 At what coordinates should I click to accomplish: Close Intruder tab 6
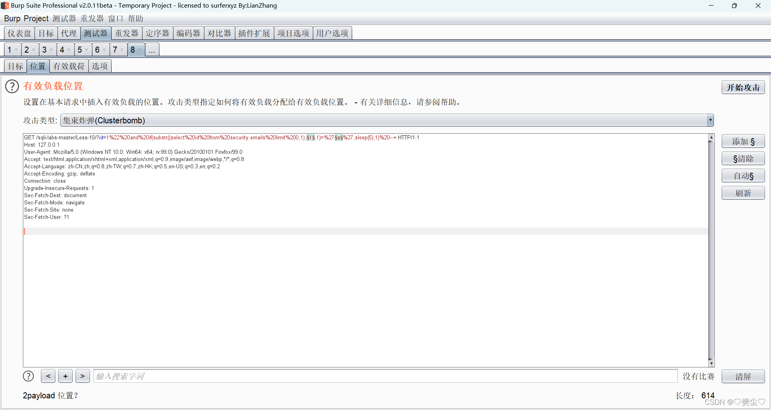[x=104, y=50]
